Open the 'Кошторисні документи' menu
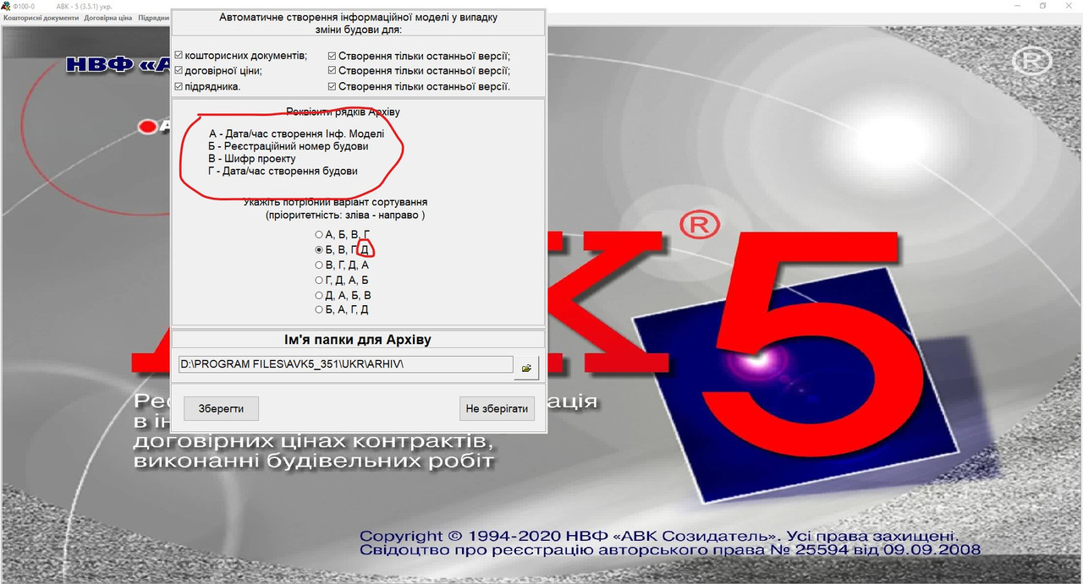The height and width of the screenshot is (584, 1083). 41,17
